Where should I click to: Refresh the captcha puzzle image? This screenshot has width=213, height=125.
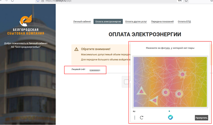click(142, 117)
